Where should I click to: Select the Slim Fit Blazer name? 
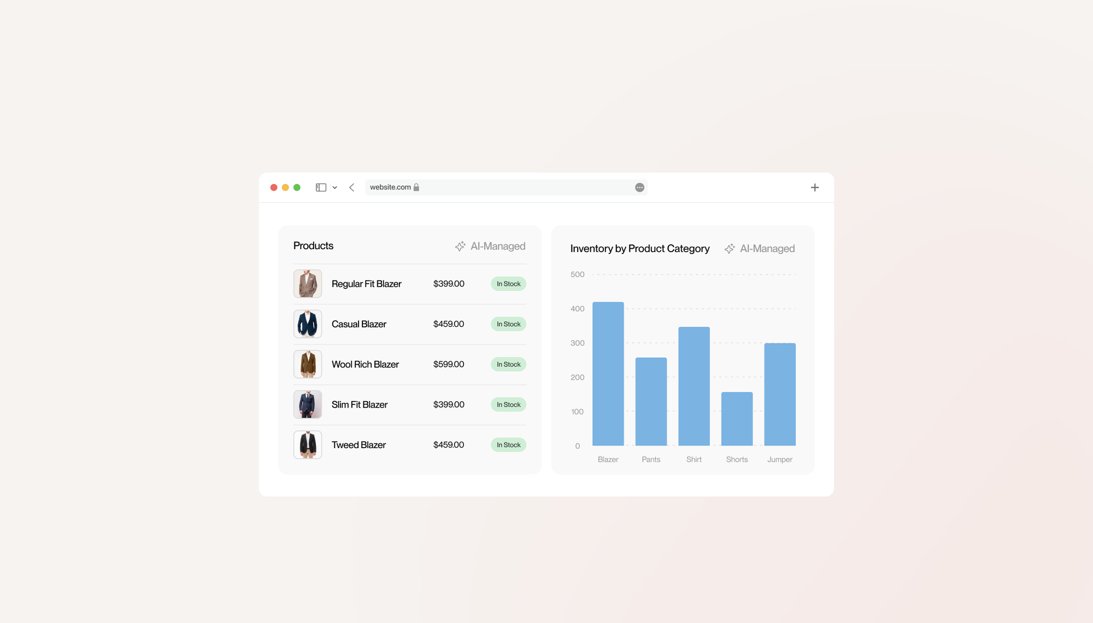pos(359,404)
